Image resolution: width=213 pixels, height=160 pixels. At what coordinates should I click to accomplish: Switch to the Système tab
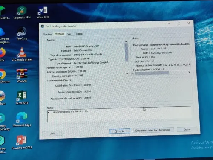[48, 34]
